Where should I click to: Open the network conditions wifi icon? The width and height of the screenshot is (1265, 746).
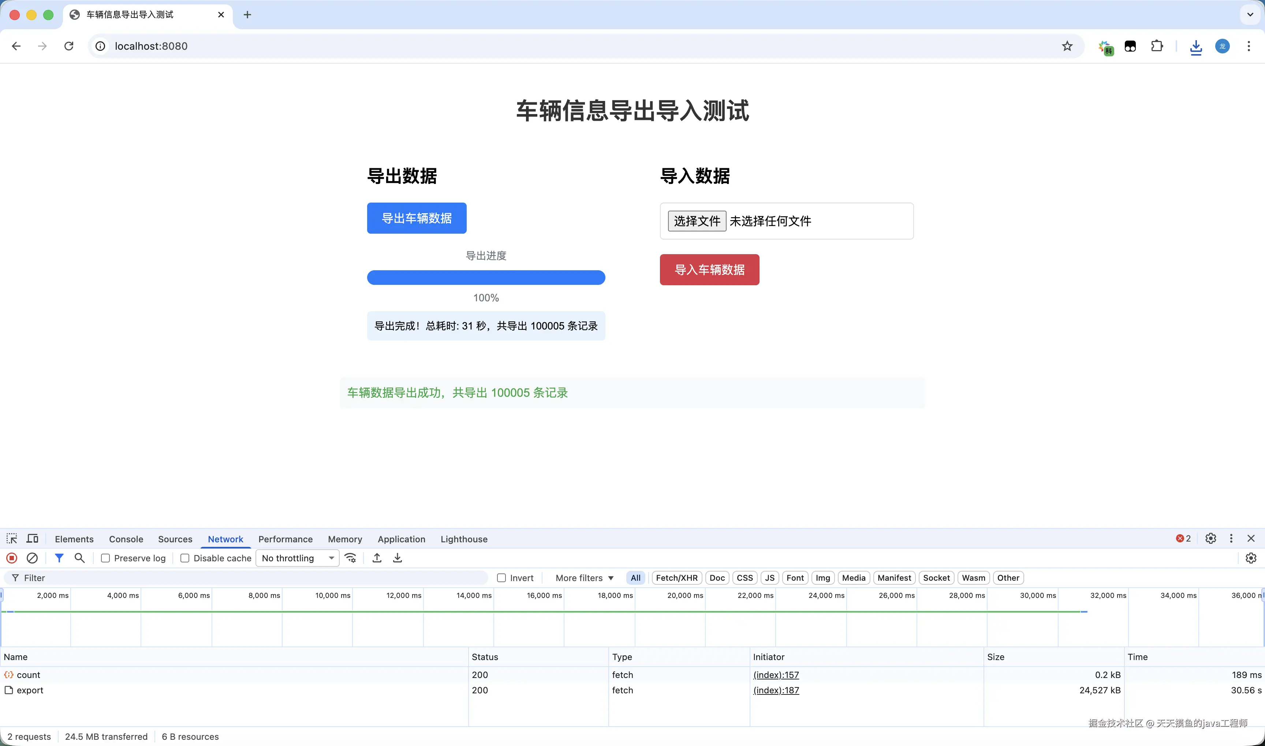(351, 558)
